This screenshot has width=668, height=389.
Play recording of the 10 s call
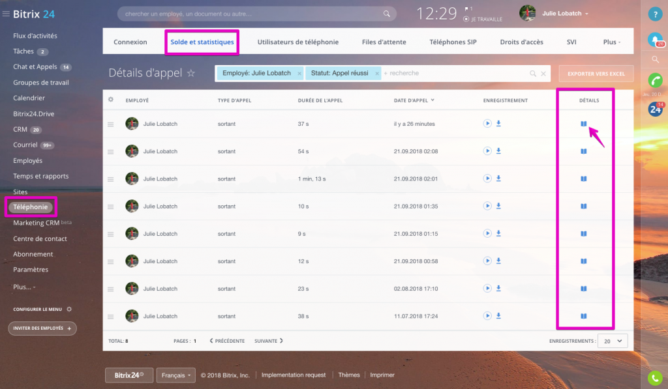pos(487,205)
